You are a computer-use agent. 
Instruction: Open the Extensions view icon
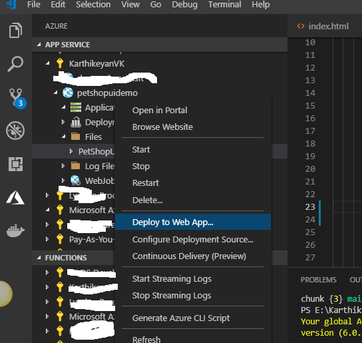tap(15, 165)
